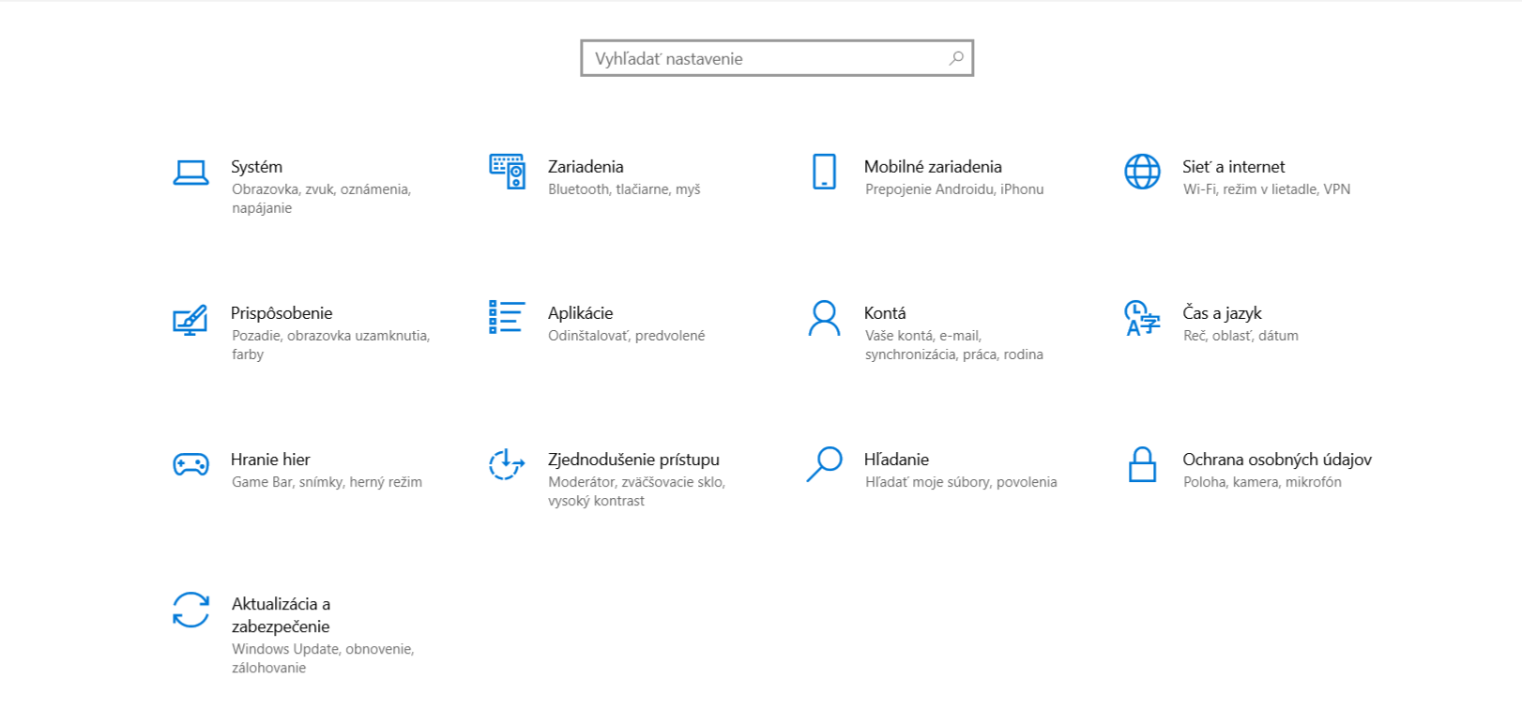Image resolution: width=1522 pixels, height=709 pixels.
Task: Click the search magnifier in the search box
Action: tap(956, 58)
